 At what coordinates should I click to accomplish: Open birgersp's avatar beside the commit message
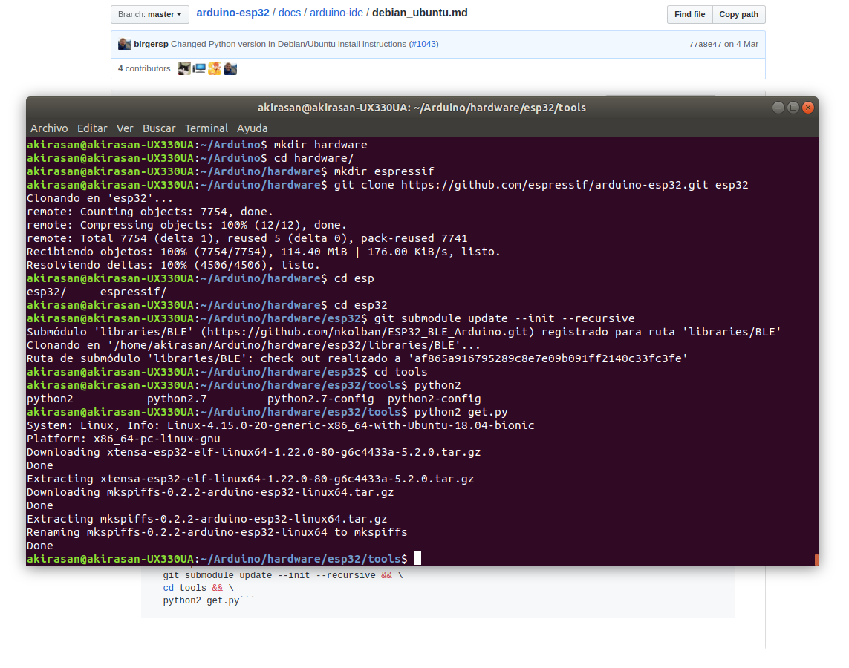(x=125, y=44)
